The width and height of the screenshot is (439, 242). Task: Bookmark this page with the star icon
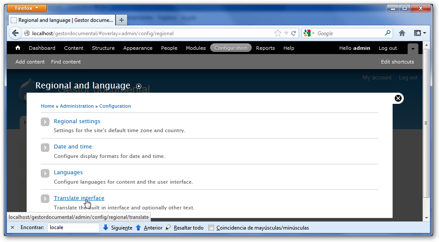click(277, 33)
